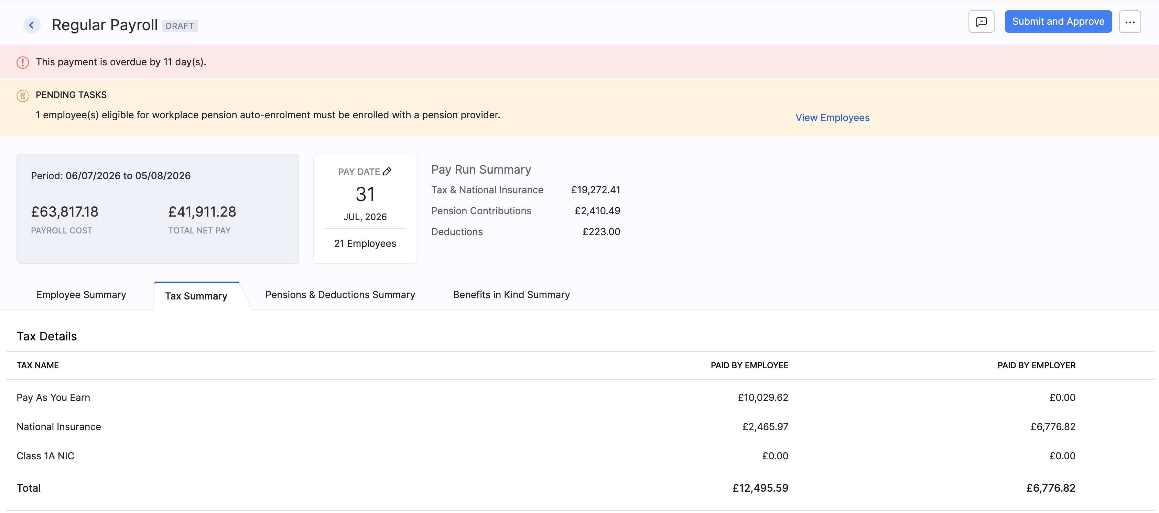Click the pay date number 31
The width and height of the screenshot is (1159, 513).
coord(365,194)
